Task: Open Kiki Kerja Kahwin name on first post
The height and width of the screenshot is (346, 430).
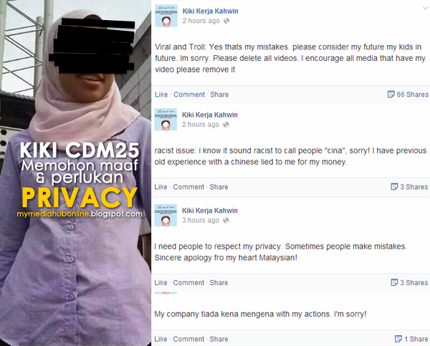Action: point(210,11)
